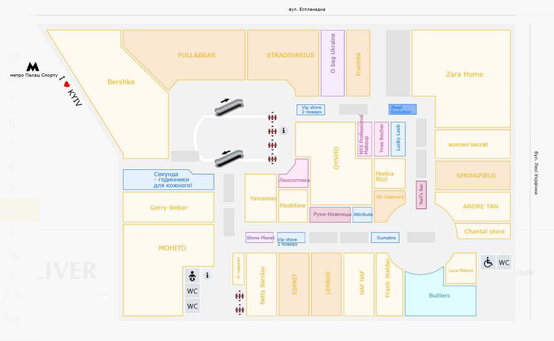Click the baby changing room icon
Image resolution: width=554 pixels, height=341 pixels.
pos(192,276)
